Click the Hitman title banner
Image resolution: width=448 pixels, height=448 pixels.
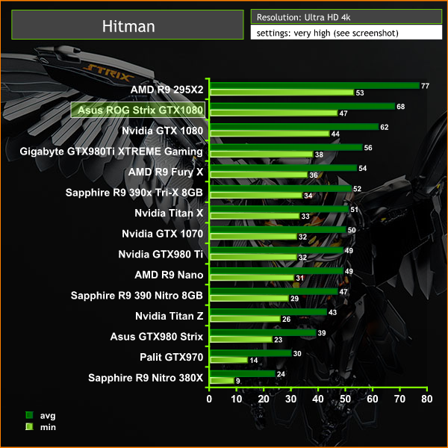128,25
